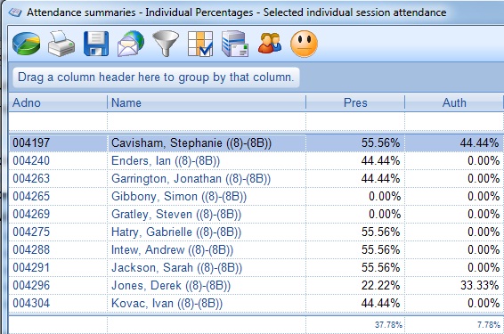Select the Enders, Ian row
504x334 pixels.
click(x=256, y=160)
